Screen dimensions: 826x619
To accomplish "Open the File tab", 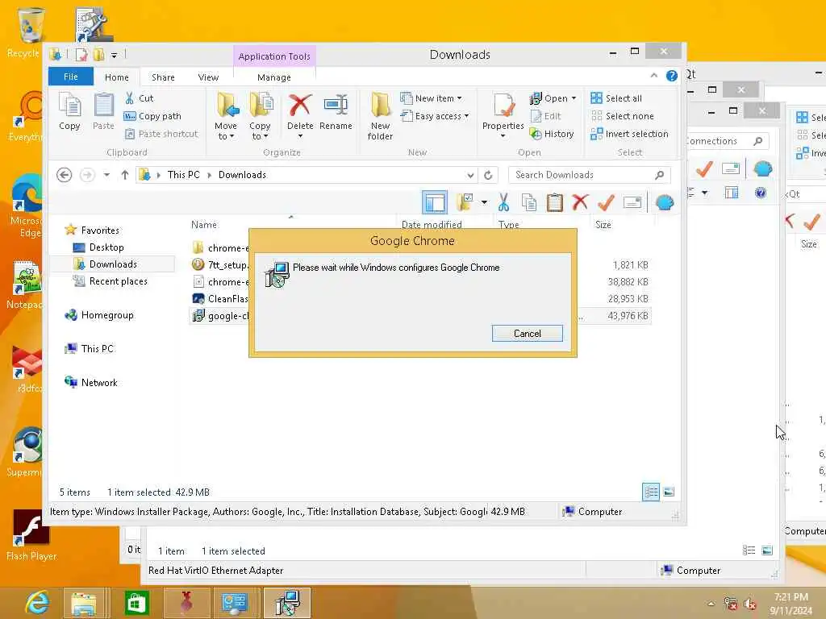I will [x=71, y=77].
